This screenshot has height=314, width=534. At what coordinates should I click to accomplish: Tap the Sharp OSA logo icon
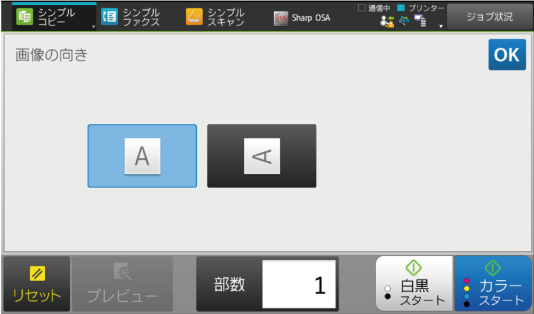(x=281, y=19)
